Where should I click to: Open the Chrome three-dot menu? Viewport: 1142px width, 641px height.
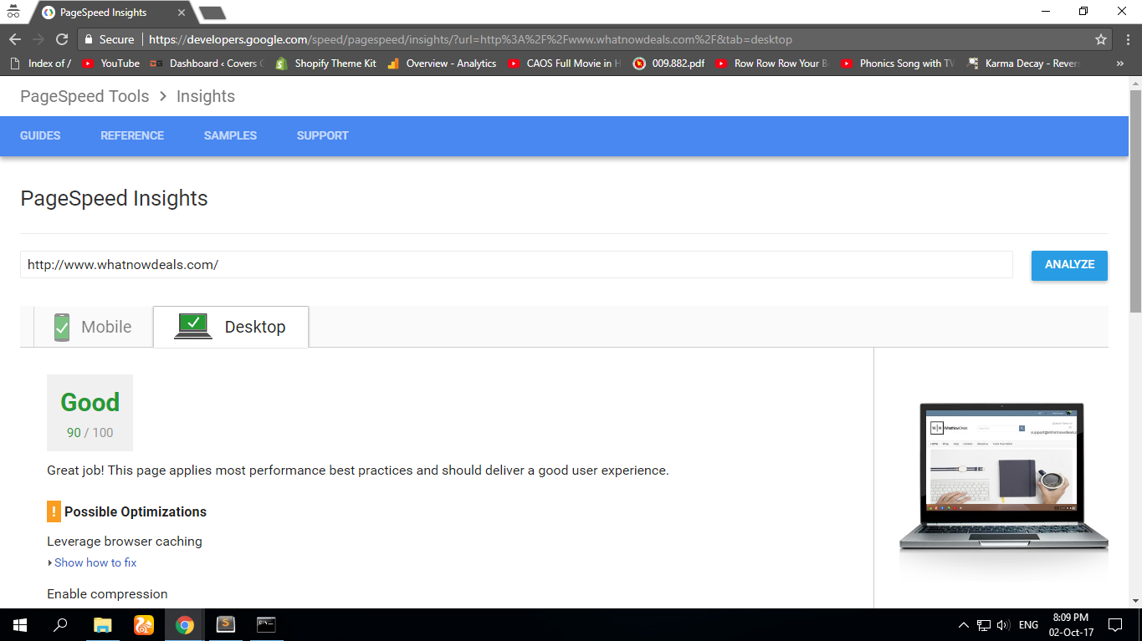[x=1127, y=39]
